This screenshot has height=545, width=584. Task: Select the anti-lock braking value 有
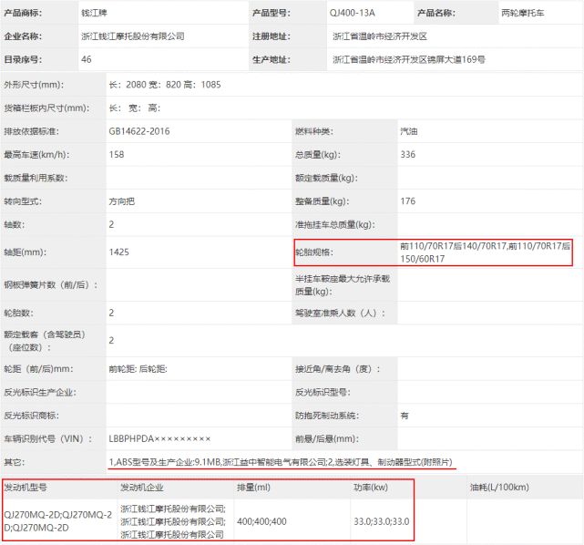click(405, 416)
